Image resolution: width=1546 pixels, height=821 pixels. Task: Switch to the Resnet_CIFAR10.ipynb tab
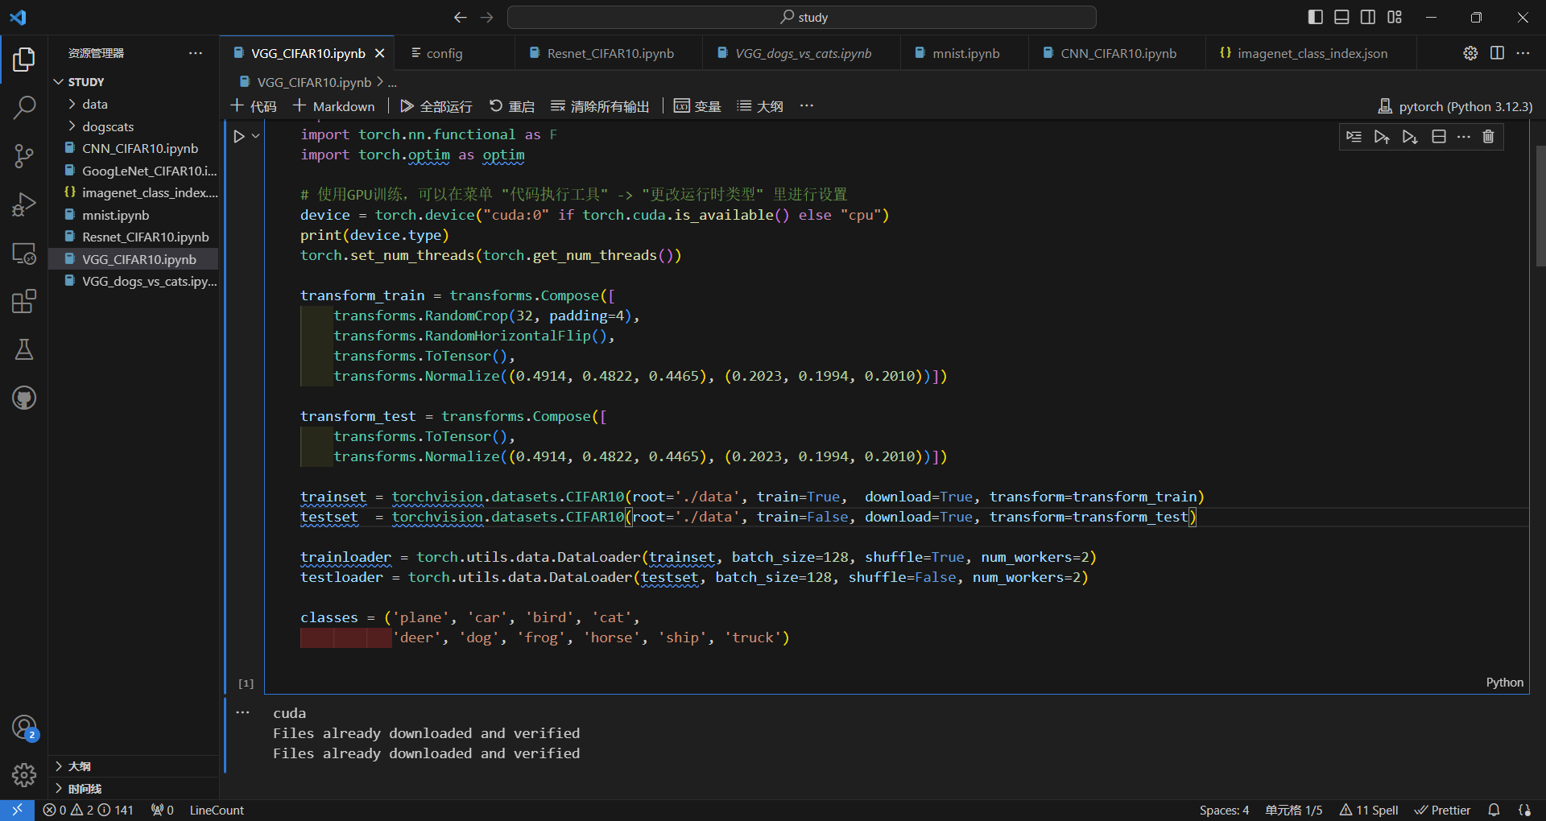[610, 53]
